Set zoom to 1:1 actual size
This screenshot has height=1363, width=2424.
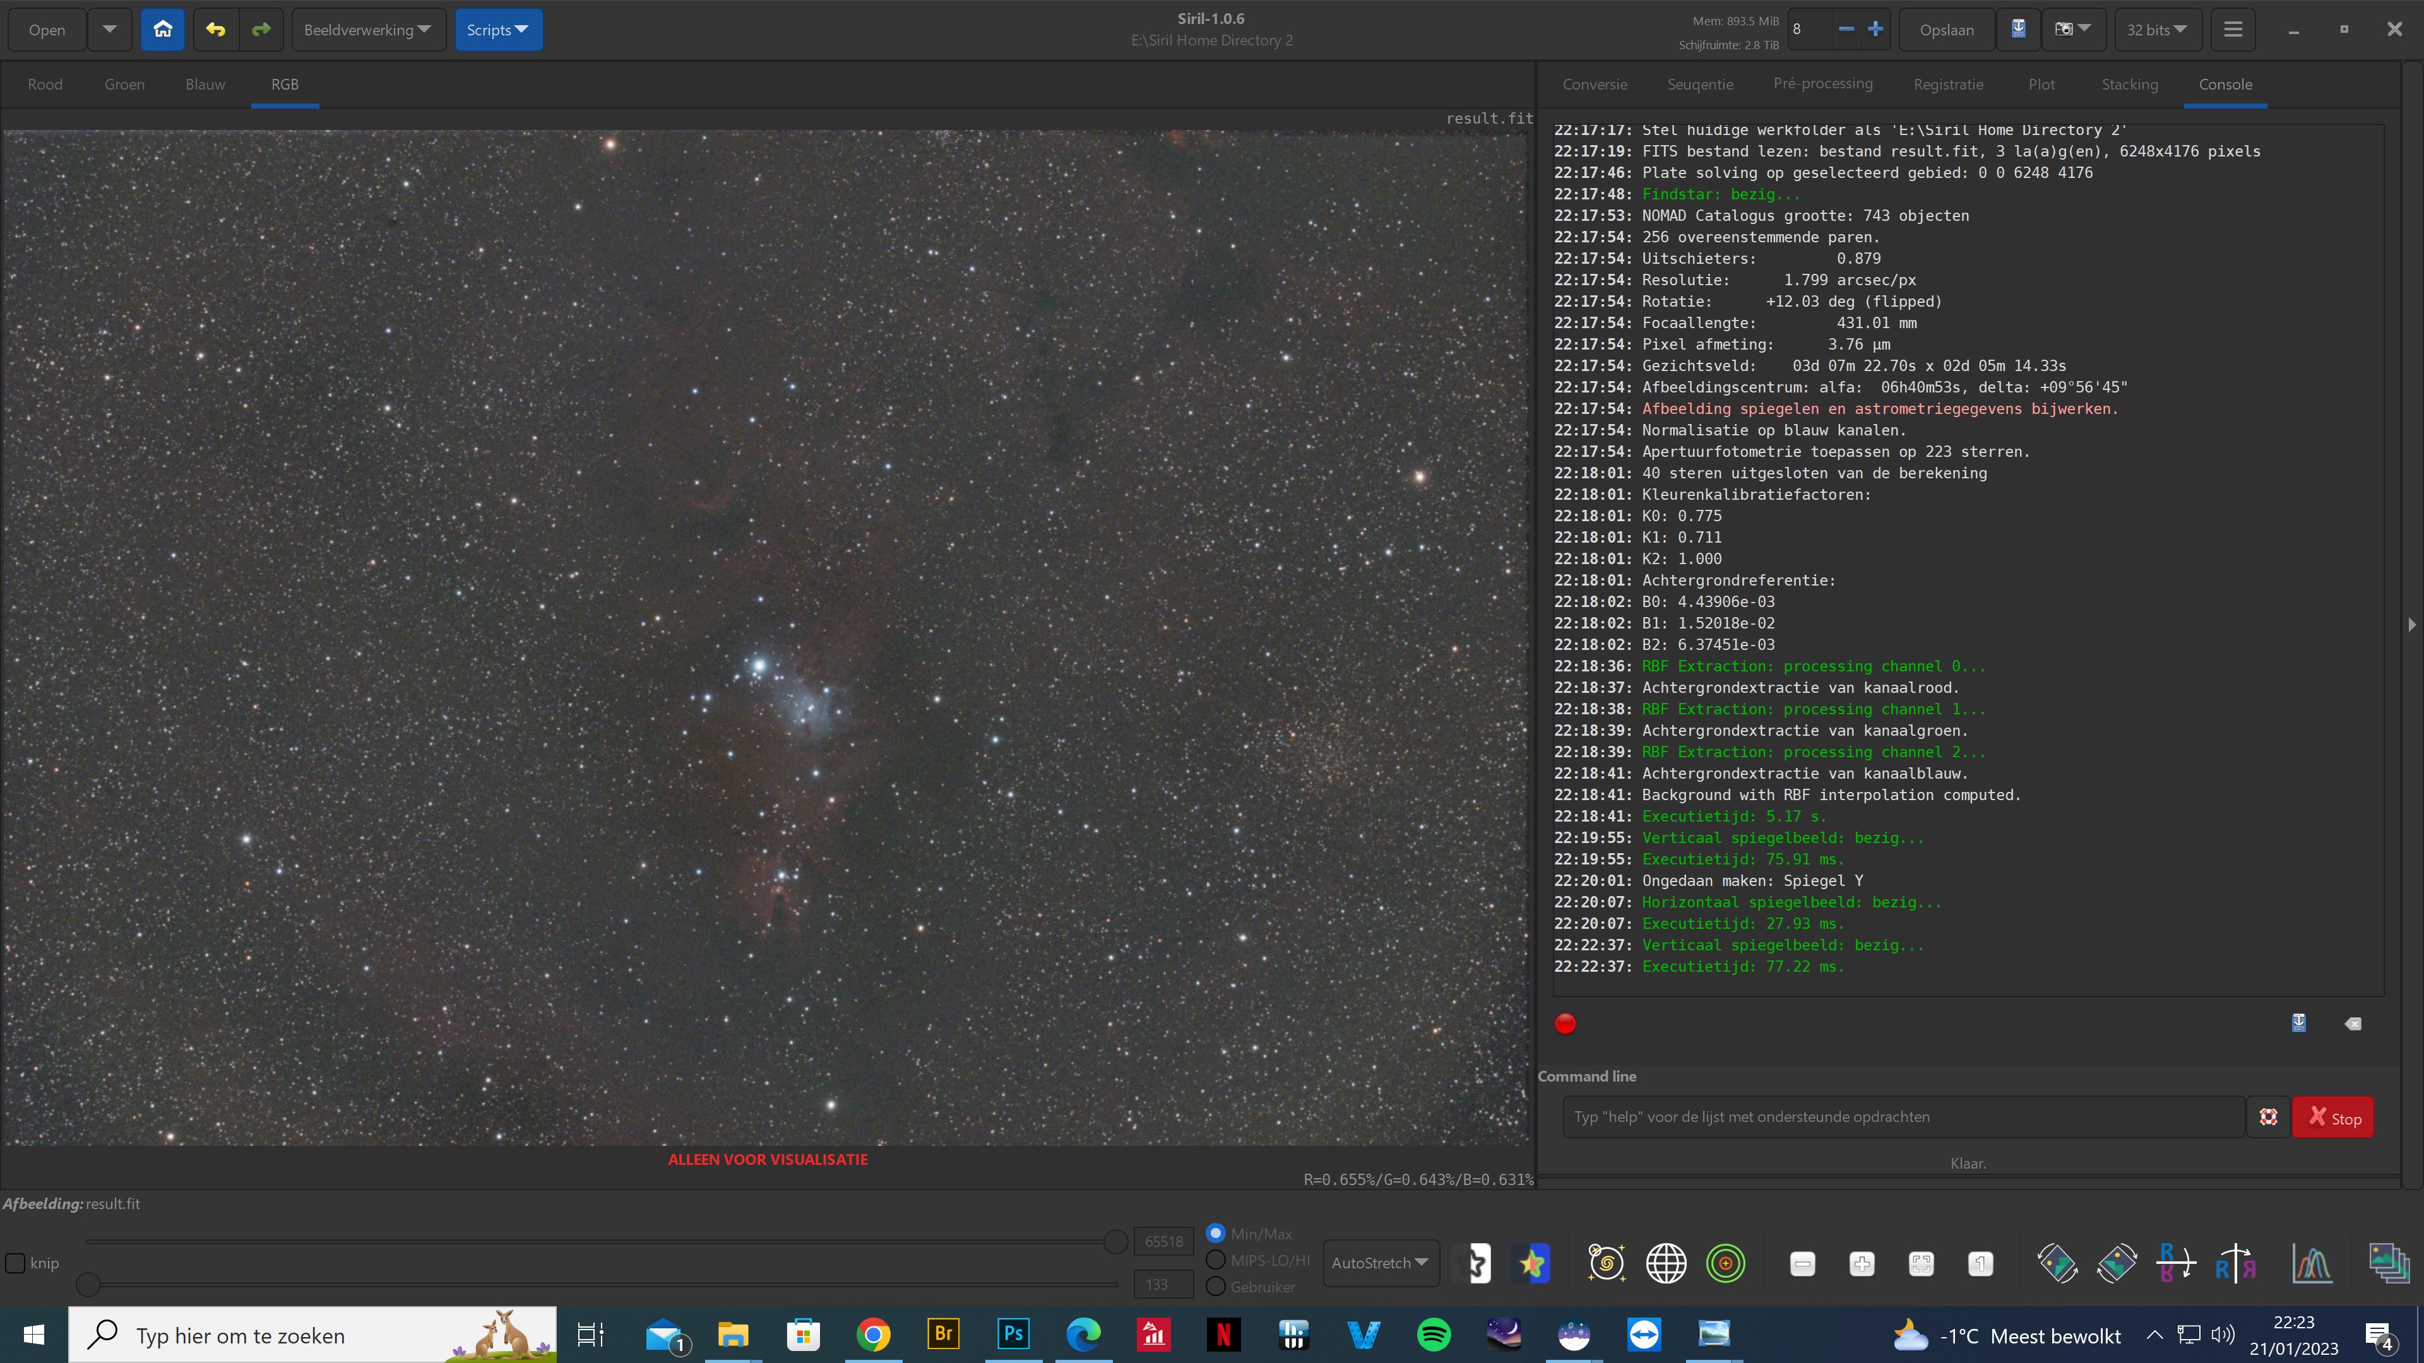coord(1981,1263)
